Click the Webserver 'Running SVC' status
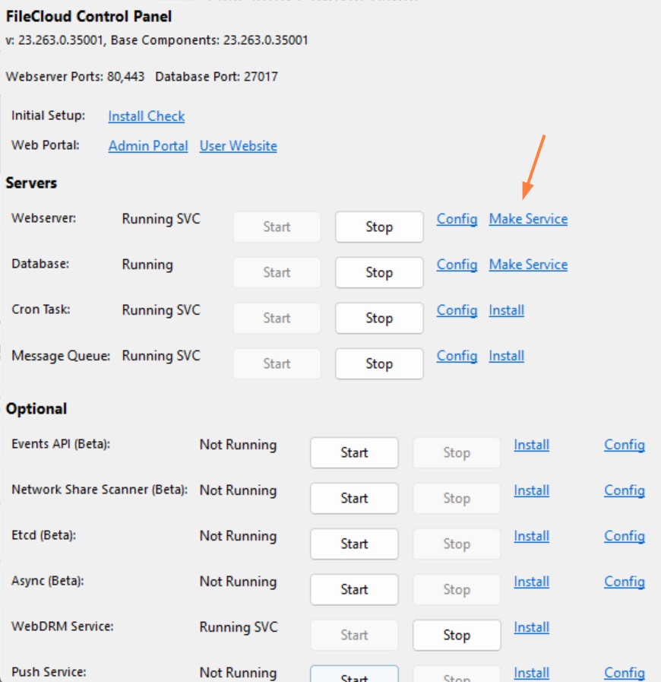 (x=161, y=219)
